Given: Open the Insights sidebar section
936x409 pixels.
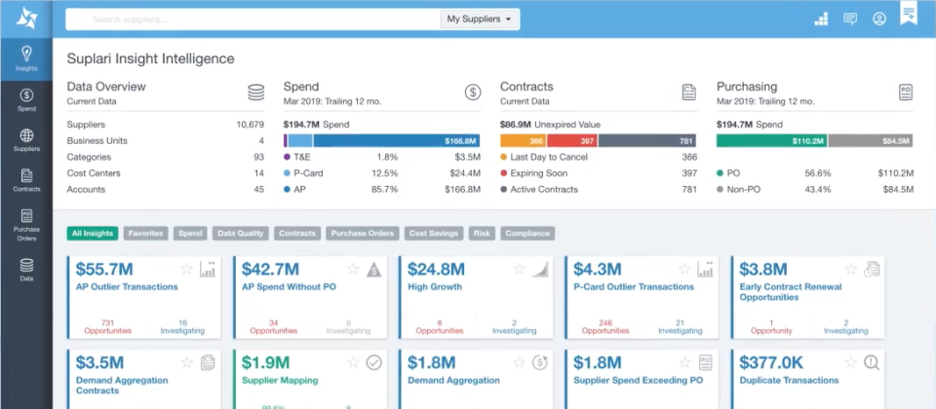Looking at the screenshot, I should (x=26, y=59).
